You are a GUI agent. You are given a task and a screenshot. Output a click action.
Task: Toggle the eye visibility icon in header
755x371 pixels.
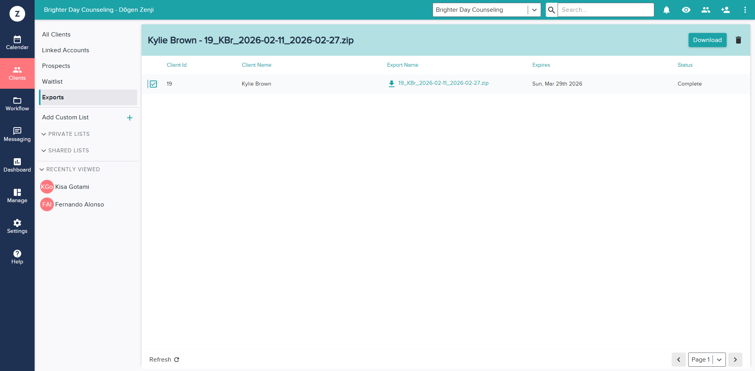[x=686, y=10]
